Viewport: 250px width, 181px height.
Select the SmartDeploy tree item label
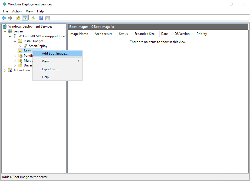tap(38, 46)
